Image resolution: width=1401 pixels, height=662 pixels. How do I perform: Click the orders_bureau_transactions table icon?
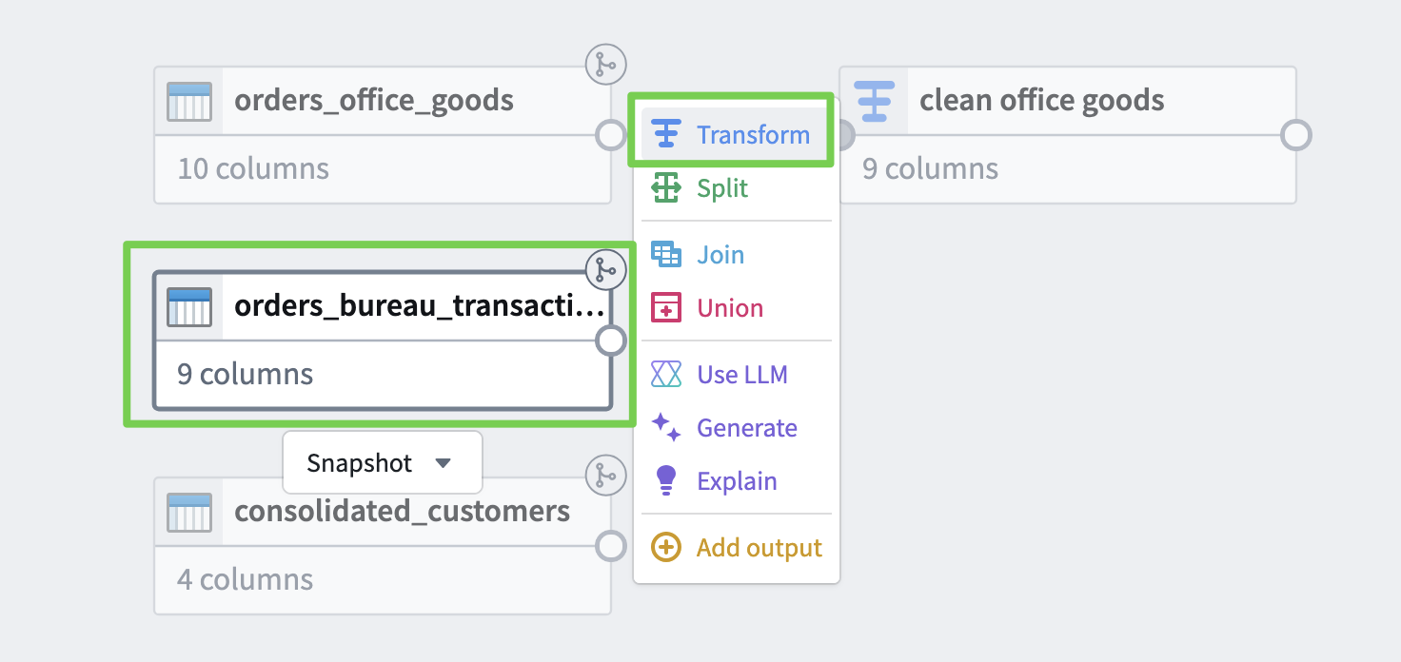pyautogui.click(x=189, y=306)
